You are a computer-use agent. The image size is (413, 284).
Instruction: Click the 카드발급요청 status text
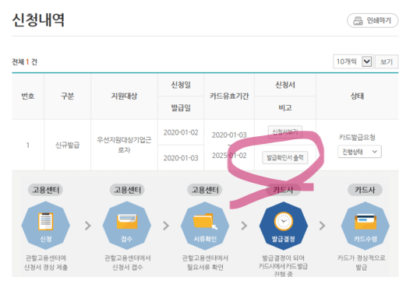click(357, 137)
